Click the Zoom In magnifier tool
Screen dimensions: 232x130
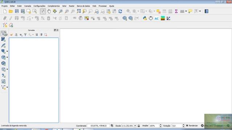point(61,11)
